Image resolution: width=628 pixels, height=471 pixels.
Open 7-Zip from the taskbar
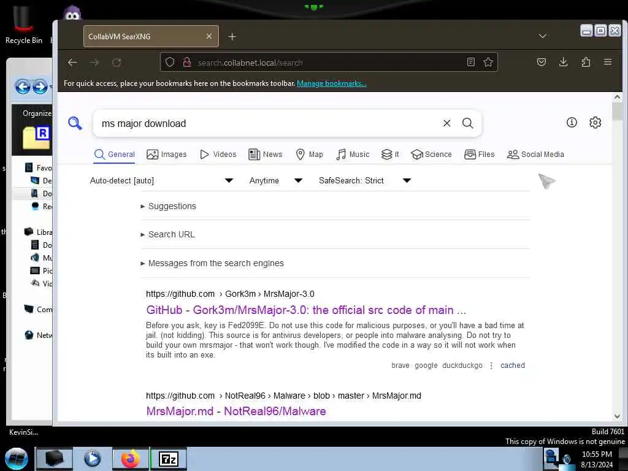pos(169,459)
